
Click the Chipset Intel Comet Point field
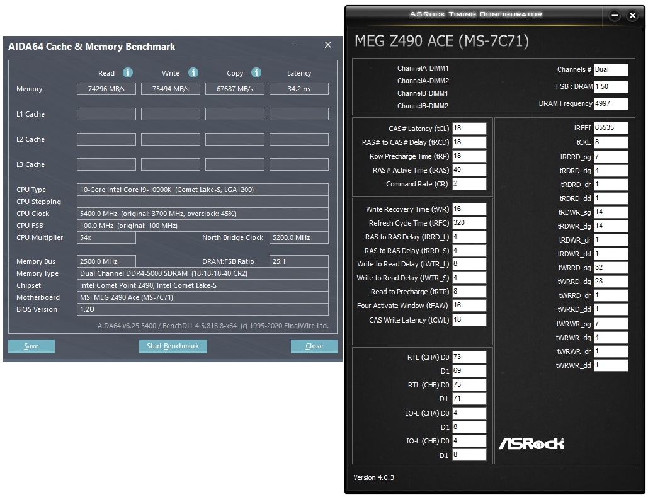(203, 286)
